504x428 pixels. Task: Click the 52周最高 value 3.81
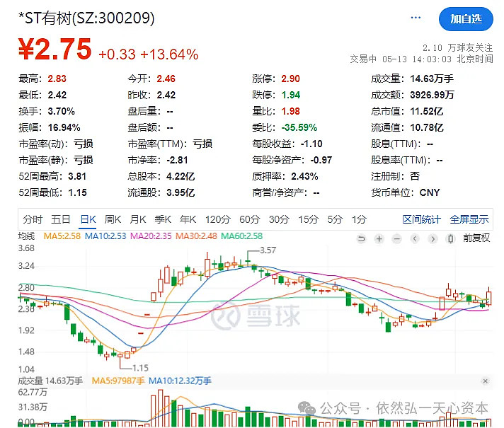[77, 176]
